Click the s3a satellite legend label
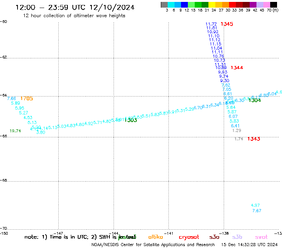The height and width of the screenshot is (248, 282). (x=215, y=237)
